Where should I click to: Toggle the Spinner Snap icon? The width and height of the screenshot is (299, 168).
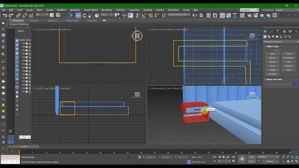click(157, 15)
